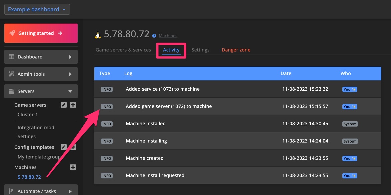
Task: Switch to Game servers & services tab
Action: (x=123, y=50)
